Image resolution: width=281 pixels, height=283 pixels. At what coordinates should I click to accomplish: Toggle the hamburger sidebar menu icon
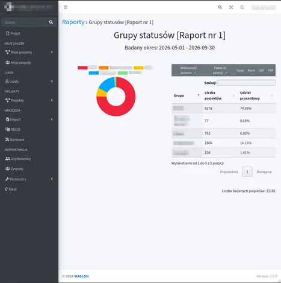(66, 7)
